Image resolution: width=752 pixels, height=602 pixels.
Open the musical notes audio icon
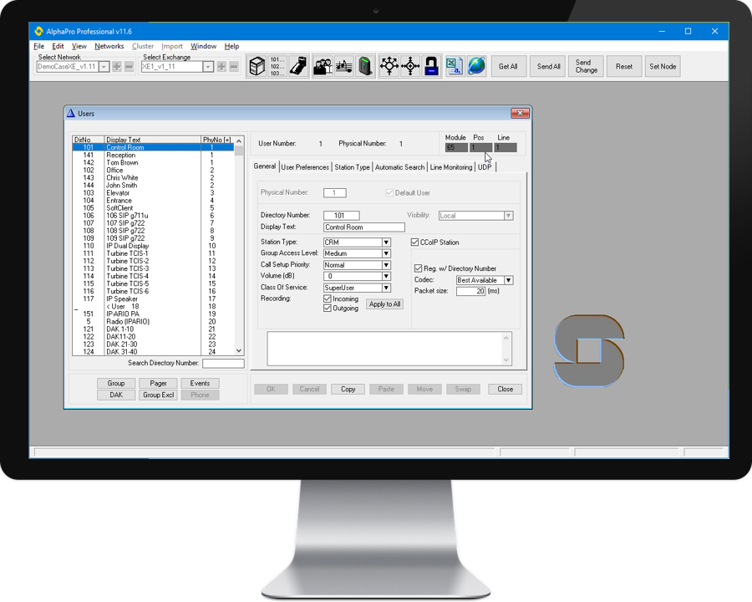[x=343, y=66]
